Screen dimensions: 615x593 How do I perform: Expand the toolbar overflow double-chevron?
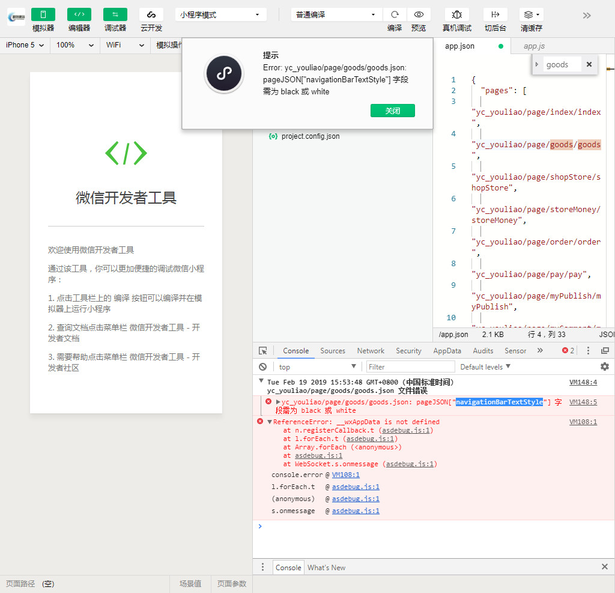pos(587,16)
